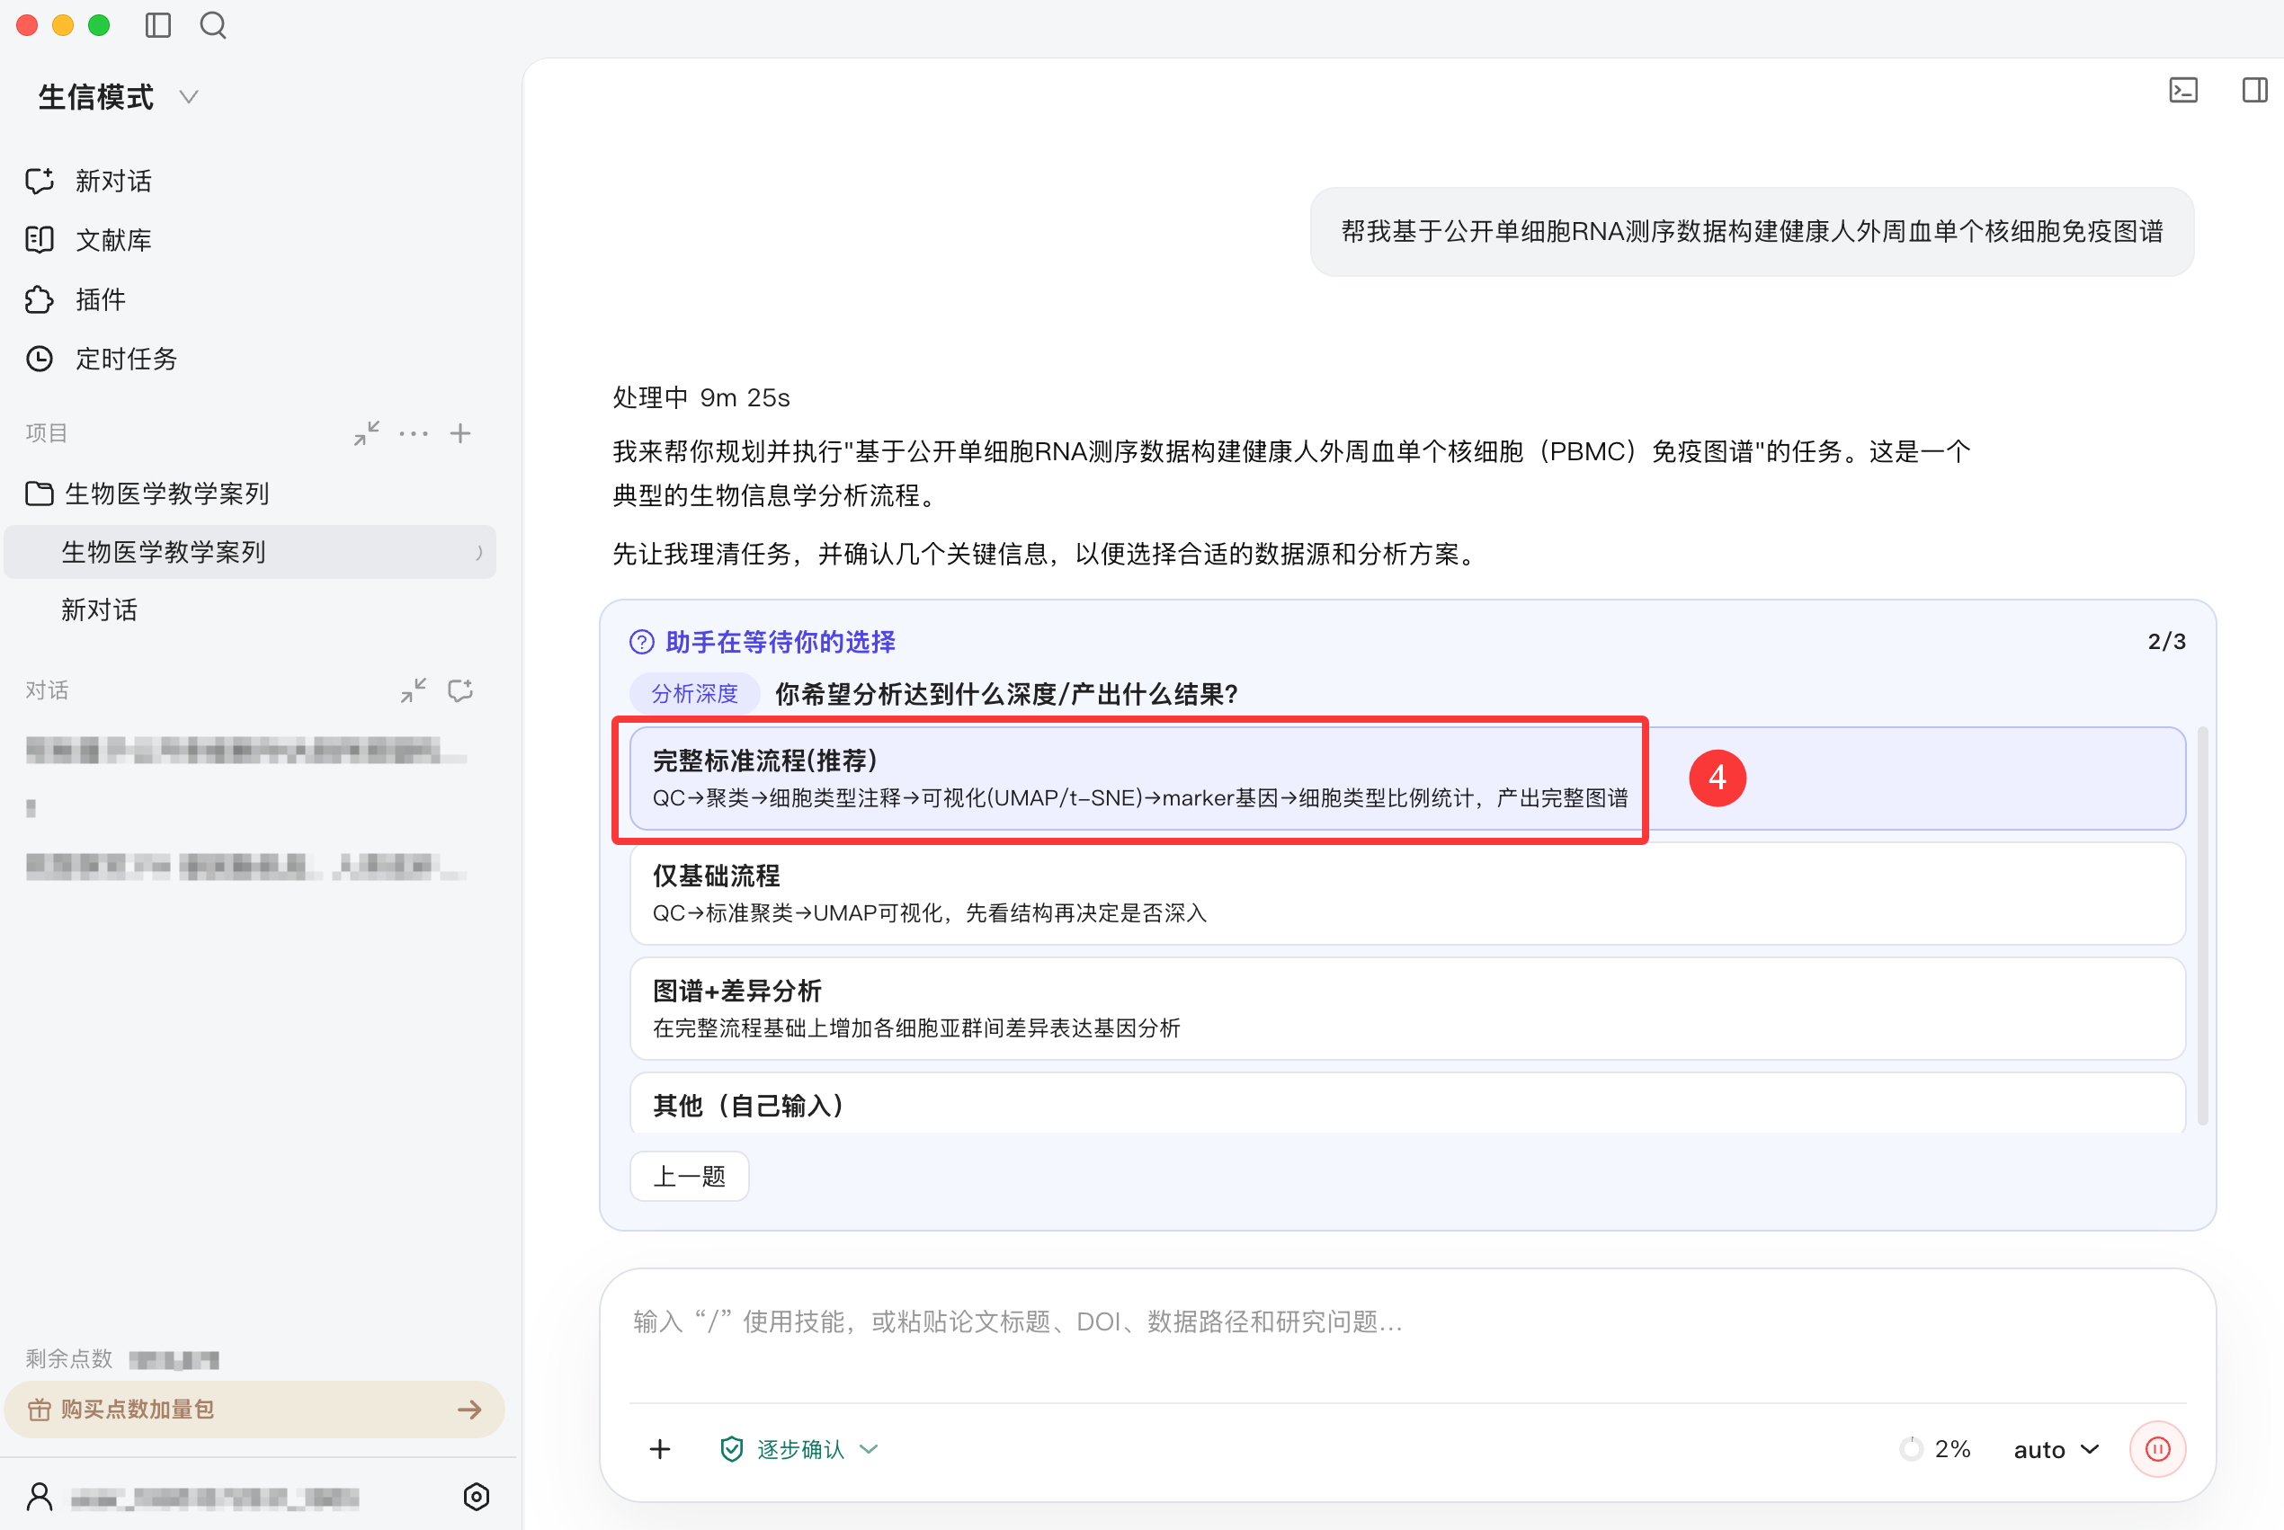
Task: Collapse the 项目 section with arrows icon
Action: 367,433
